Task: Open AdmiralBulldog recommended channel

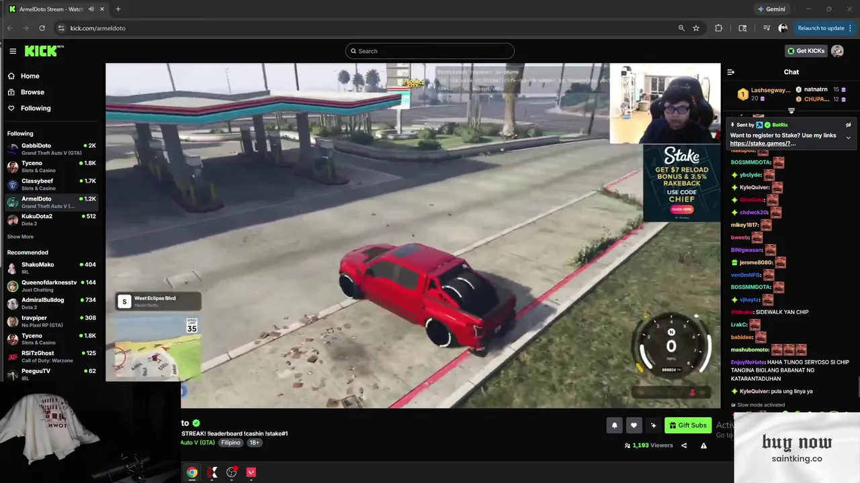Action: [52, 303]
